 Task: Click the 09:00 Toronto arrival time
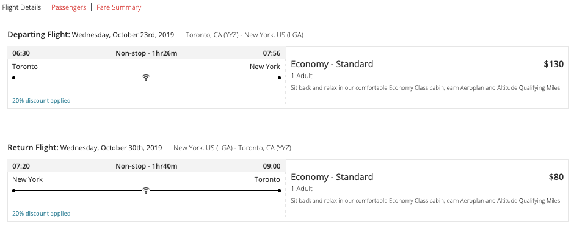point(272,166)
